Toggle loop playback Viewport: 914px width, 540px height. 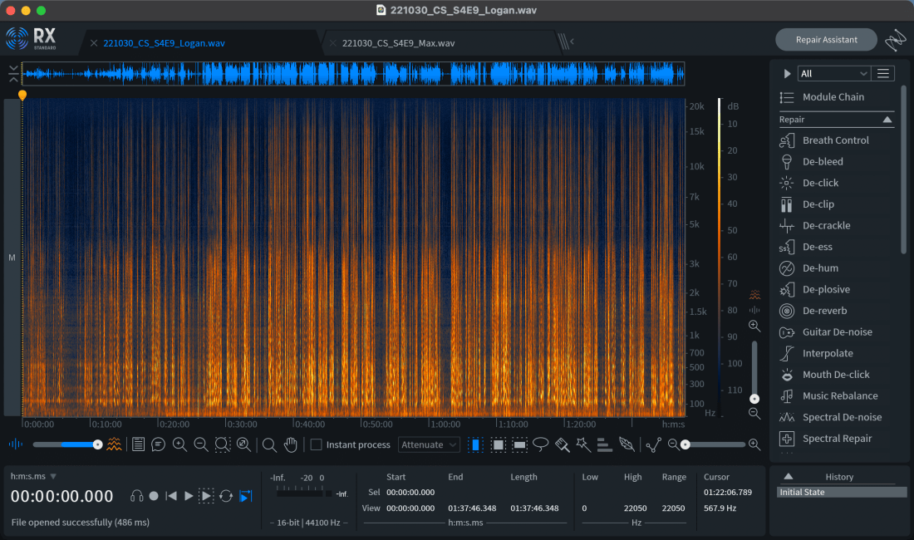click(x=226, y=496)
